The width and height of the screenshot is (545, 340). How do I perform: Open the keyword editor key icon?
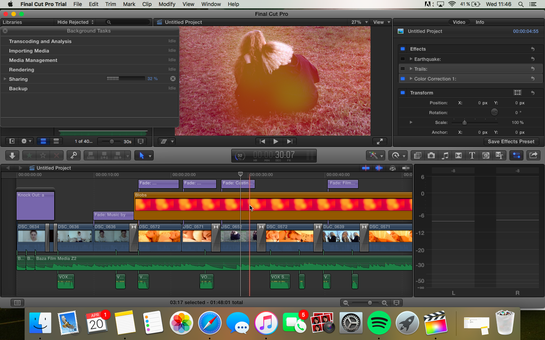pyautogui.click(x=73, y=156)
